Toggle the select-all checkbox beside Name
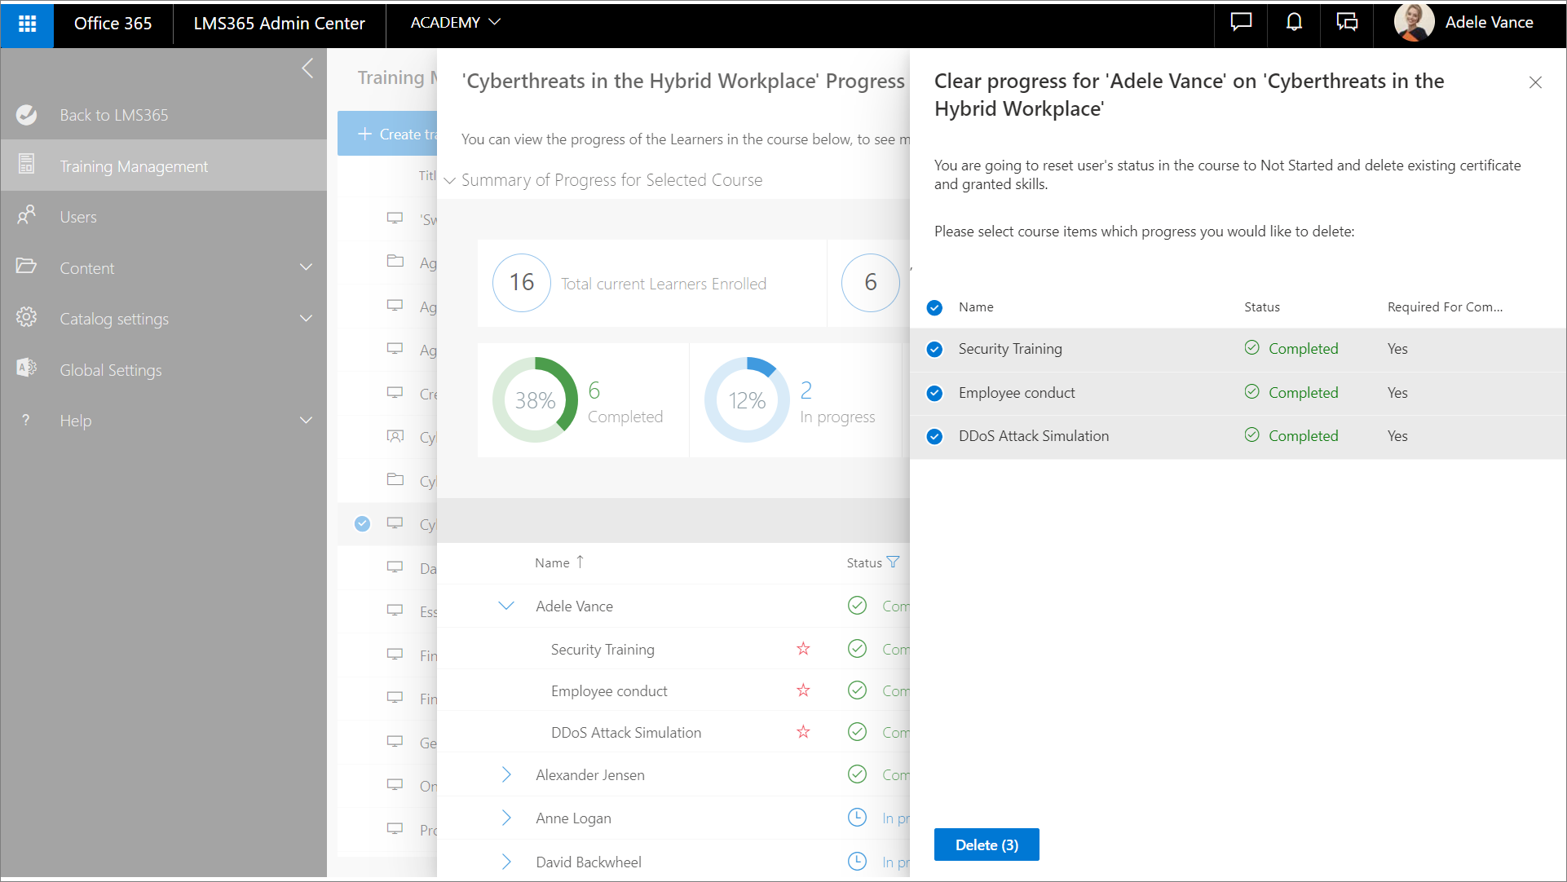This screenshot has height=882, width=1567. pos(935,307)
